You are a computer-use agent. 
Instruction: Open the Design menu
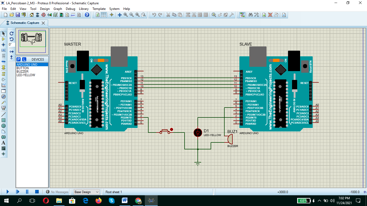(x=45, y=9)
